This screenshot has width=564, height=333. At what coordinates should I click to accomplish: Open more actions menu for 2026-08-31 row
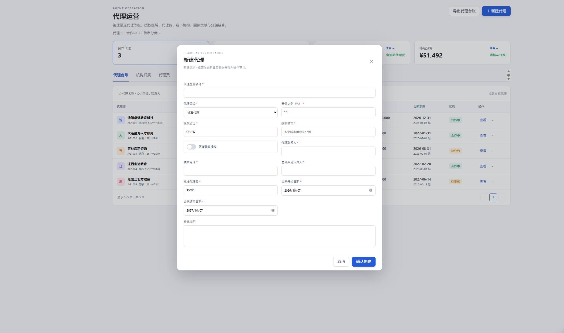click(492, 151)
